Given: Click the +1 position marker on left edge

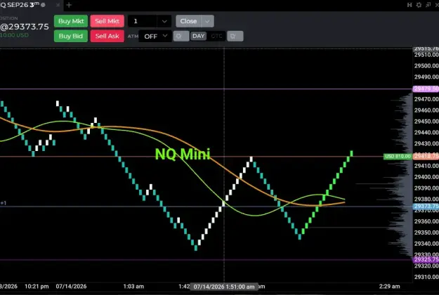Looking at the screenshot, I should pyautogui.click(x=3, y=203).
